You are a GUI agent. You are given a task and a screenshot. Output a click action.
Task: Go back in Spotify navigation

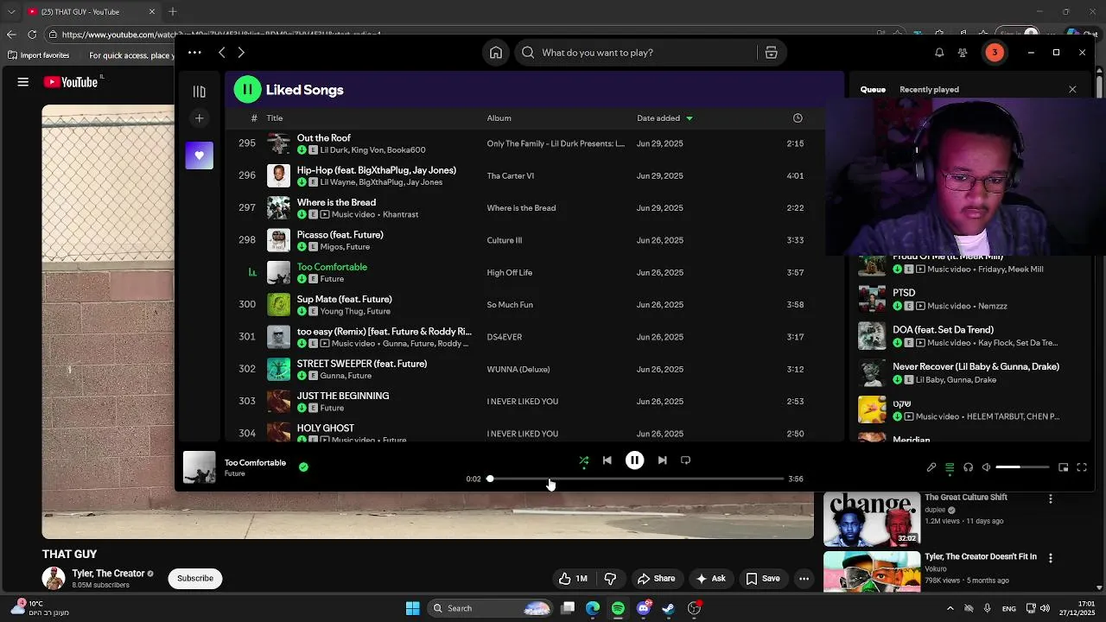(222, 53)
